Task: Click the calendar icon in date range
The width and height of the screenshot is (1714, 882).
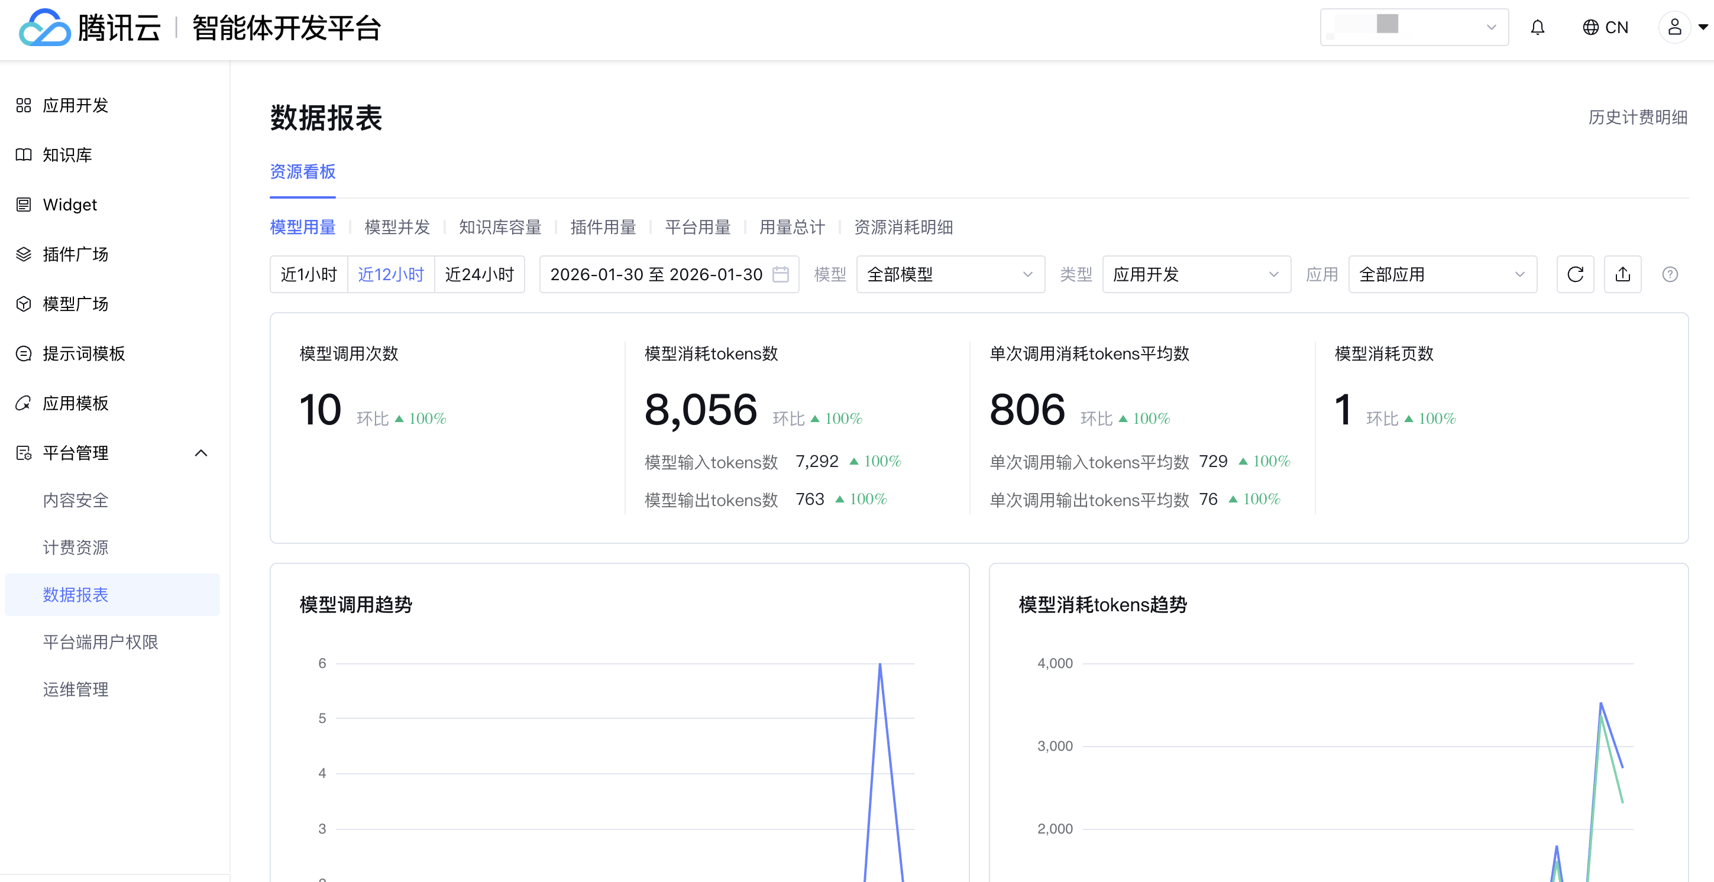Action: click(781, 274)
